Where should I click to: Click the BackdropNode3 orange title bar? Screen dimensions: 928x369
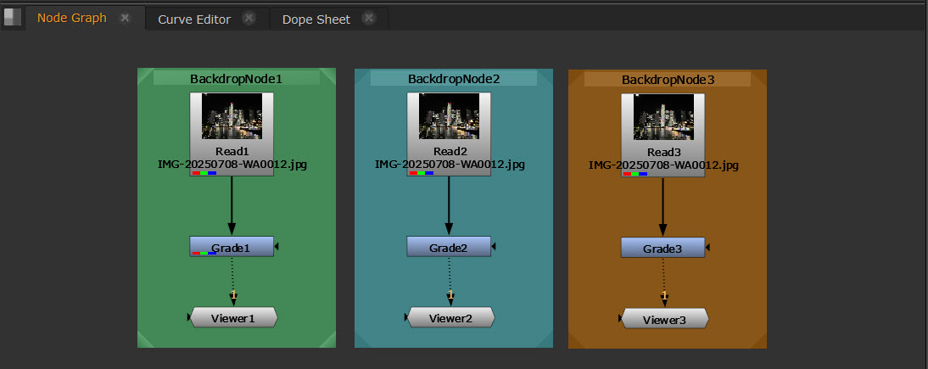[x=668, y=79]
